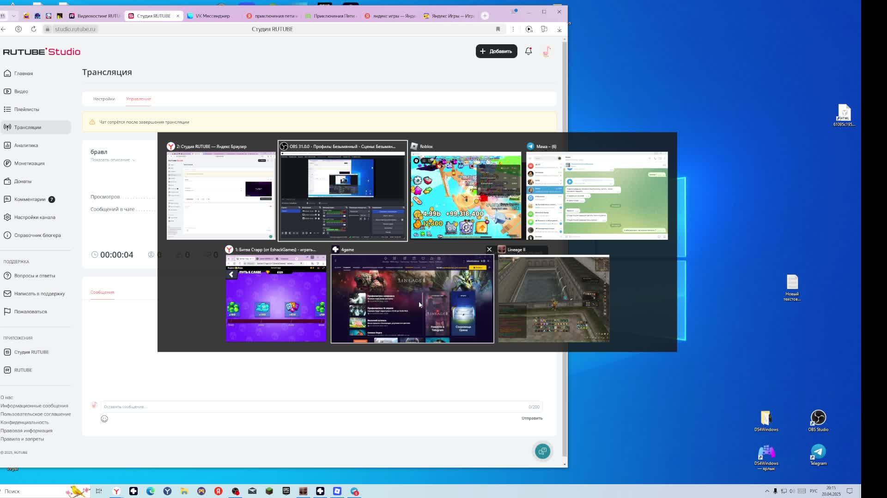Select the Roblox window thumbnail
The width and height of the screenshot is (887, 498).
pos(466,195)
